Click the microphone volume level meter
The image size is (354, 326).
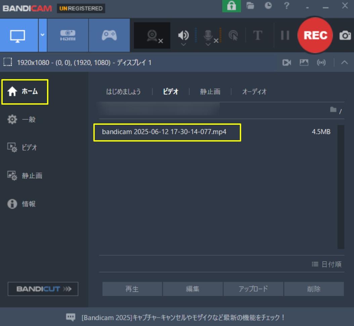tap(220, 36)
